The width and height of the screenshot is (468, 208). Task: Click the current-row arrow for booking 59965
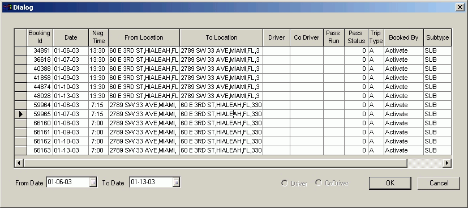(x=20, y=114)
